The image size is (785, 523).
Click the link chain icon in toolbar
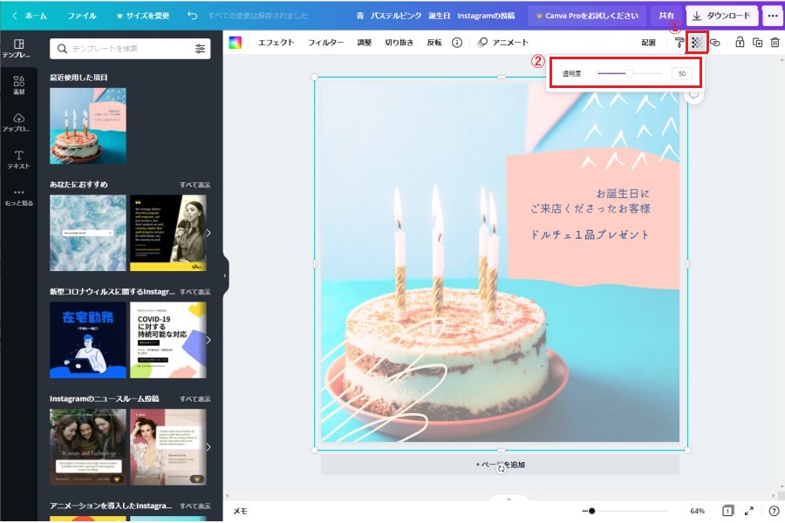point(715,42)
